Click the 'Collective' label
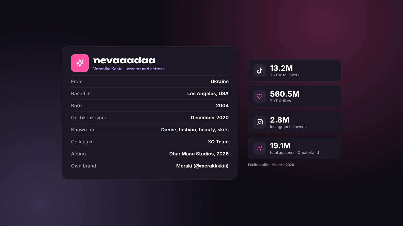The width and height of the screenshot is (403, 226). tap(82, 142)
